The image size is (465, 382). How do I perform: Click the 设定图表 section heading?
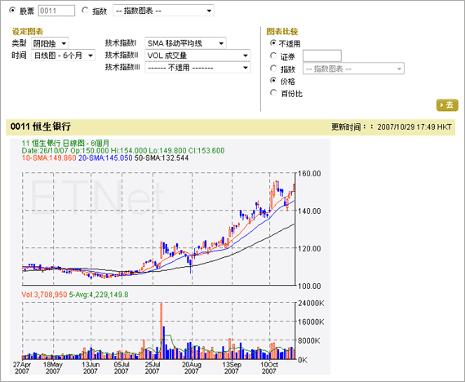[x=28, y=32]
